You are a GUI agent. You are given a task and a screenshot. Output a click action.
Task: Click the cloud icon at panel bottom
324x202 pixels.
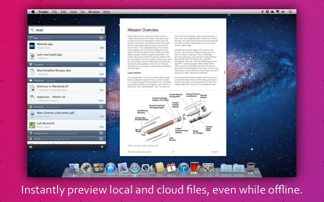(x=31, y=147)
